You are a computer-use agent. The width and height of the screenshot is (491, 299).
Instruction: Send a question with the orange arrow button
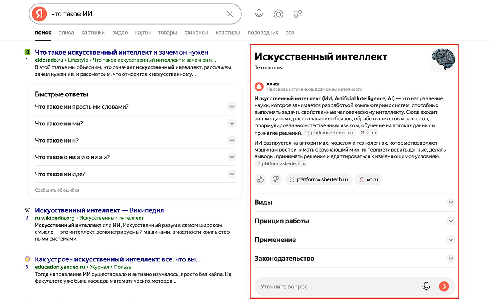click(444, 286)
